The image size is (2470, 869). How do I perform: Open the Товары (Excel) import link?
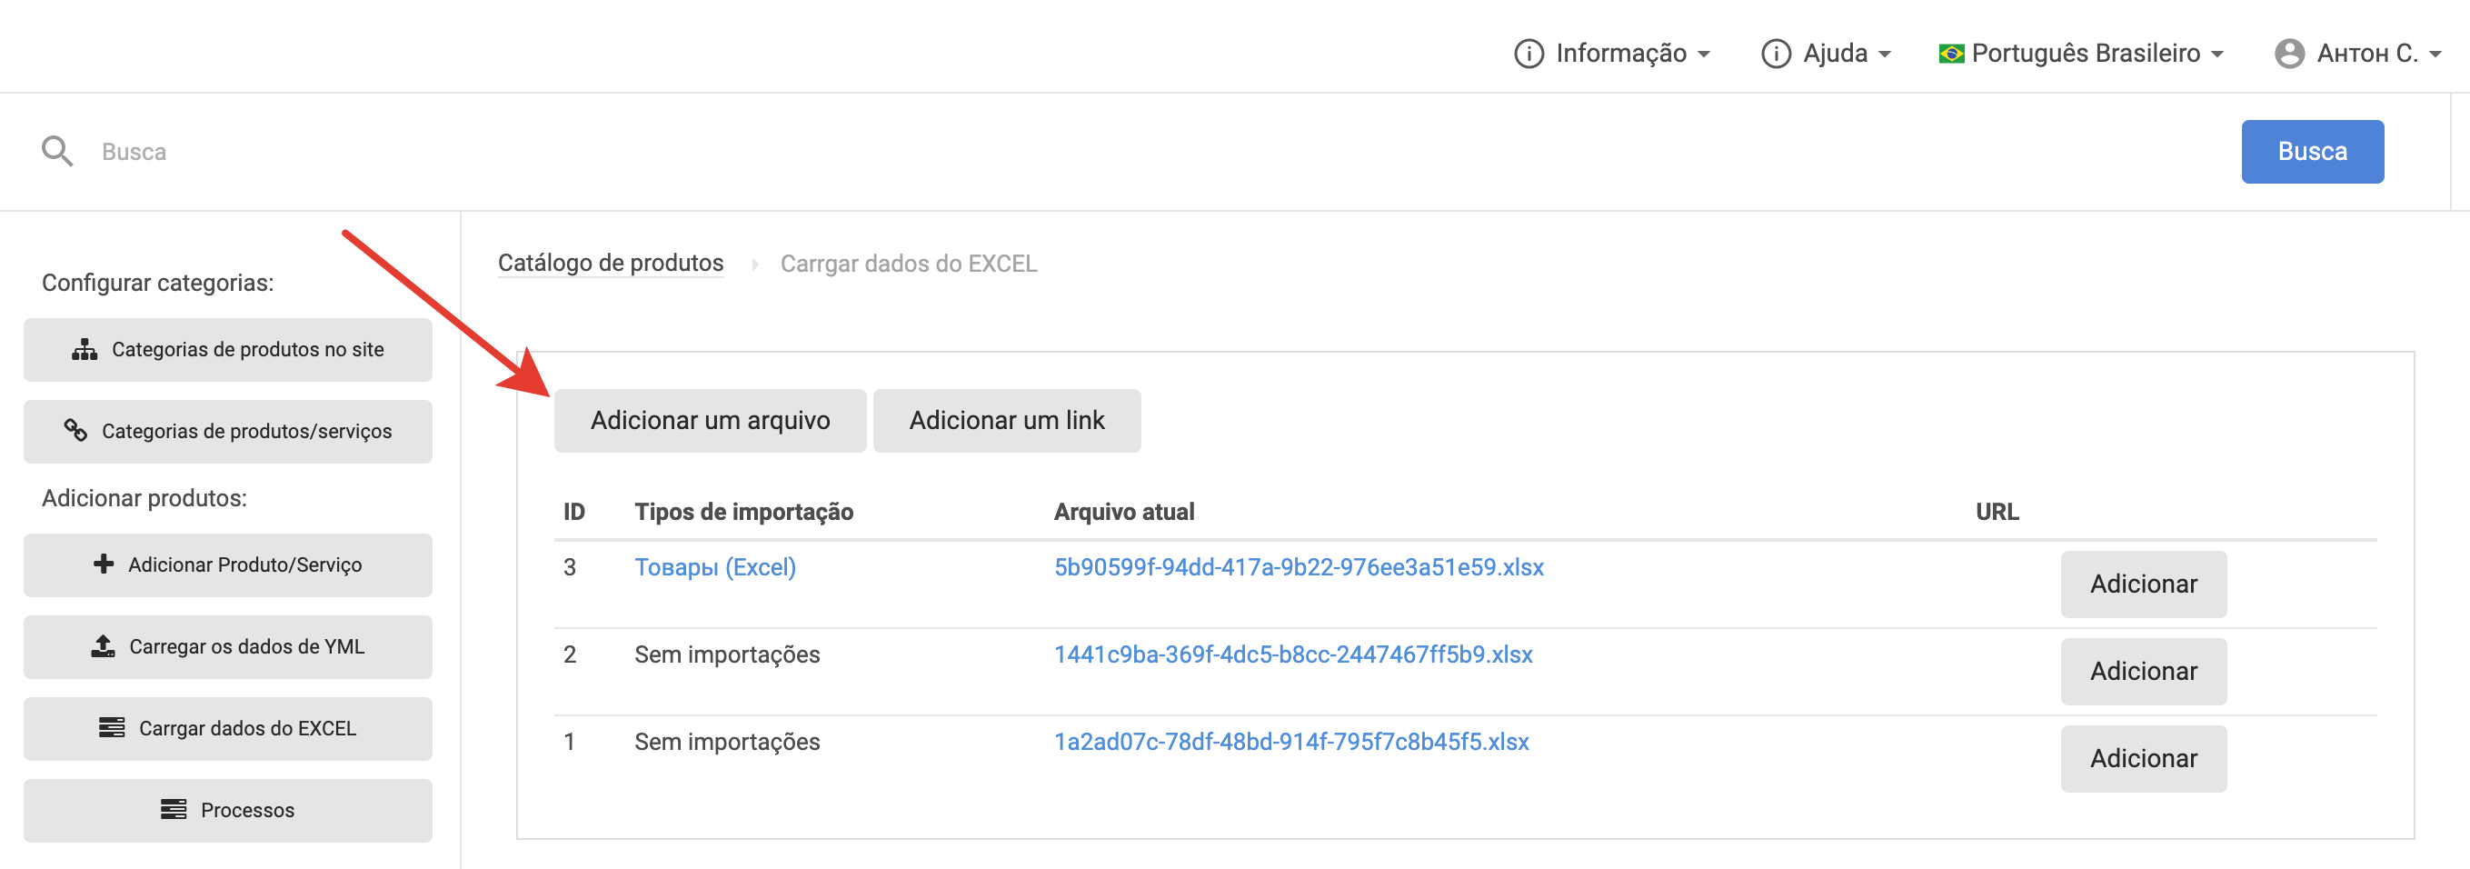[714, 568]
